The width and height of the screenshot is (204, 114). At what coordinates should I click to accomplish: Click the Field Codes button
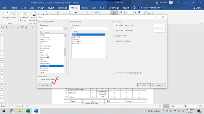tap(45, 85)
